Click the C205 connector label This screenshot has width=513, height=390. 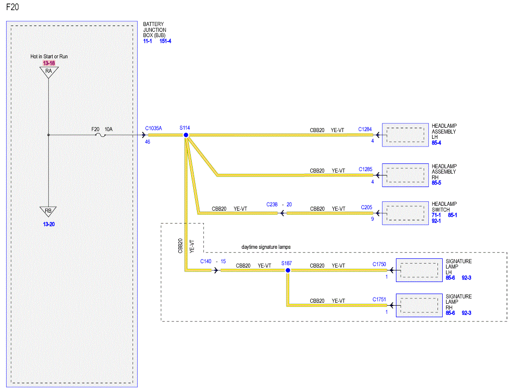coord(367,207)
